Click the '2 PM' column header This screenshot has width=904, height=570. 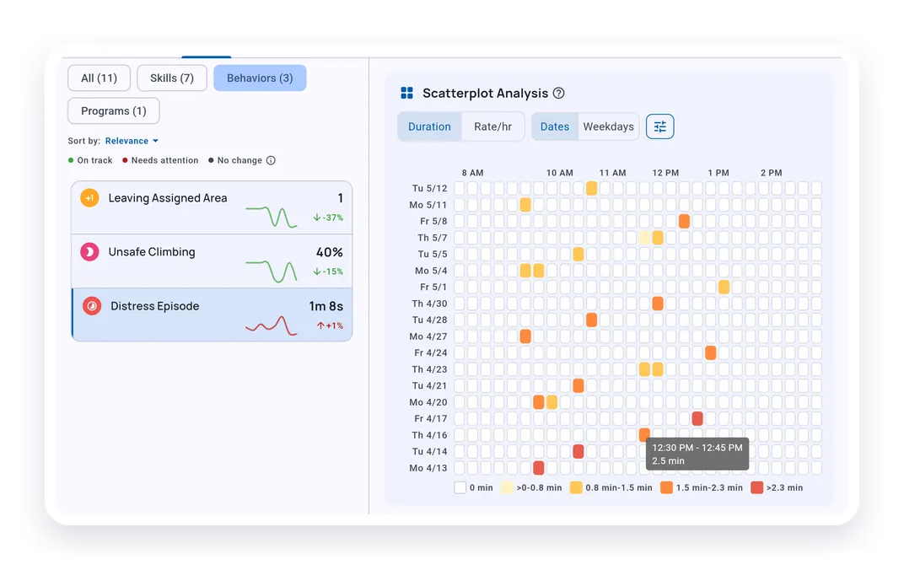click(x=771, y=173)
